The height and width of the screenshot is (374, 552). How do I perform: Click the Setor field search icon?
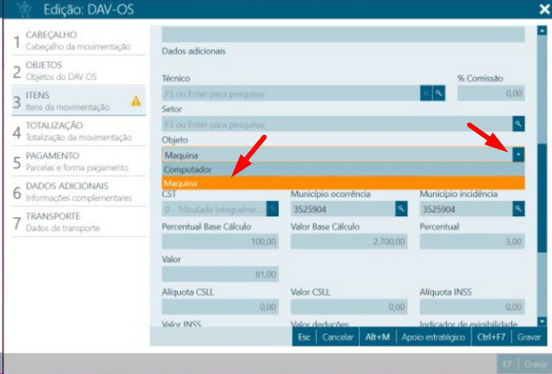point(518,124)
